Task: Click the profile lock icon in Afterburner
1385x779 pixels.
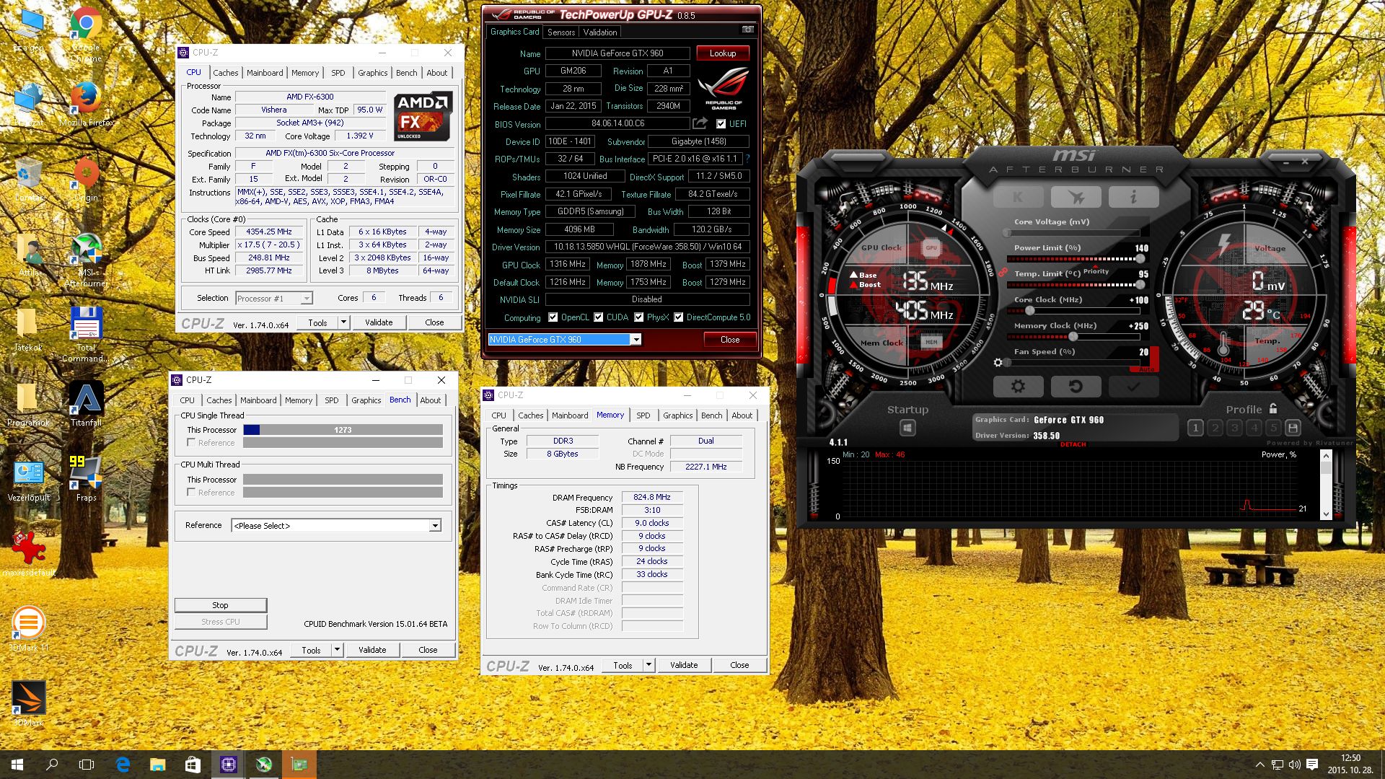Action: tap(1273, 408)
